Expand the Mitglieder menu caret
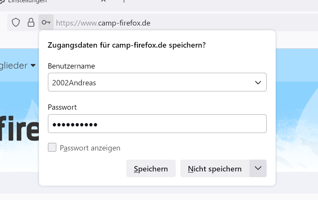This screenshot has height=200, width=318. [33, 66]
